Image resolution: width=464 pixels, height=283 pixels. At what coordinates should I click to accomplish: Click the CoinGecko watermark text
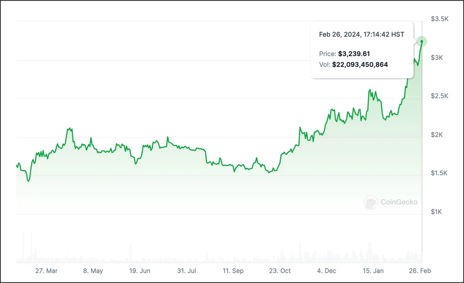(399, 202)
